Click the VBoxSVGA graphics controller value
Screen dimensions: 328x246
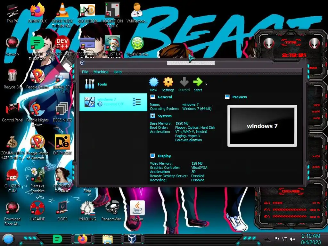pos(199,168)
